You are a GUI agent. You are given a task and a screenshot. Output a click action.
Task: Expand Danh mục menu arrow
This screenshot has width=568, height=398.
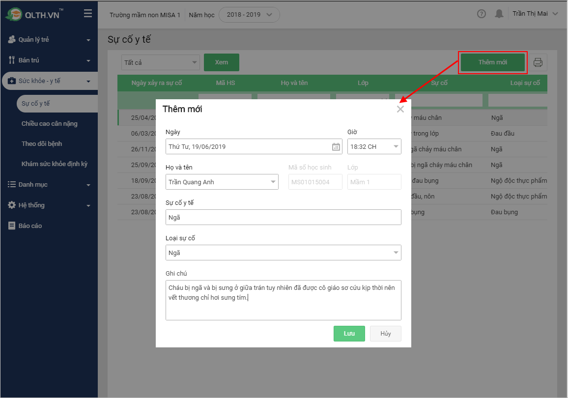[x=88, y=185]
